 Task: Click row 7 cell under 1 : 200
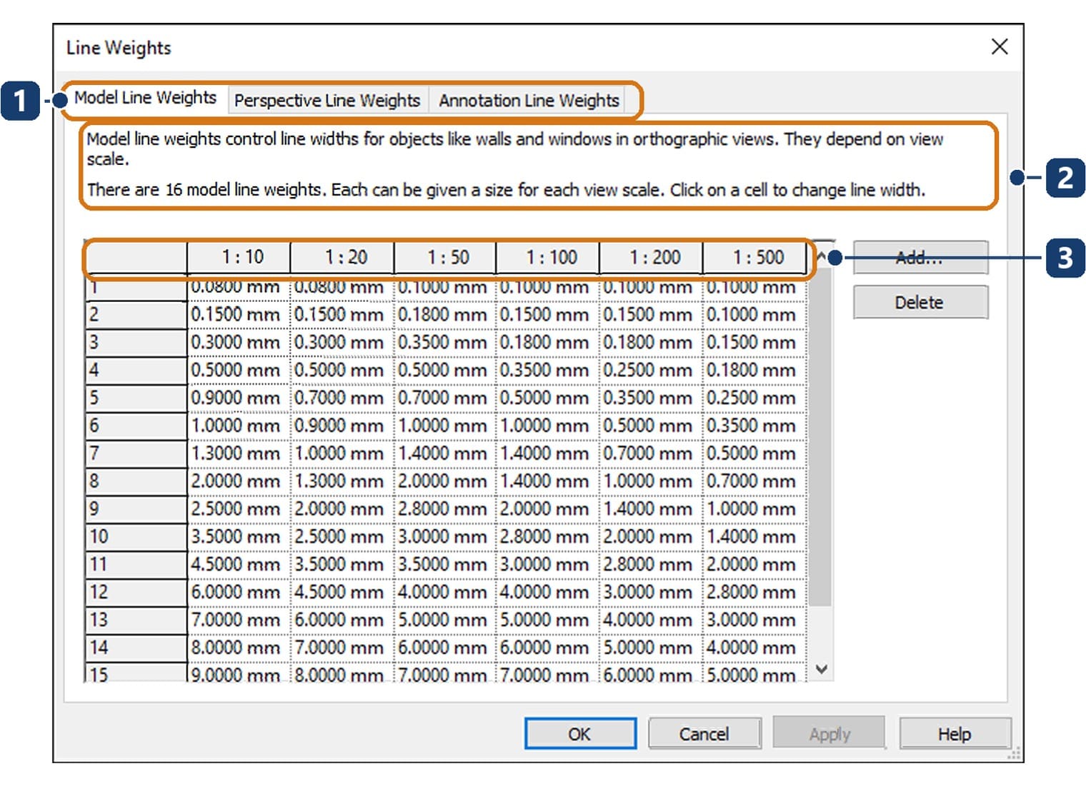652,453
